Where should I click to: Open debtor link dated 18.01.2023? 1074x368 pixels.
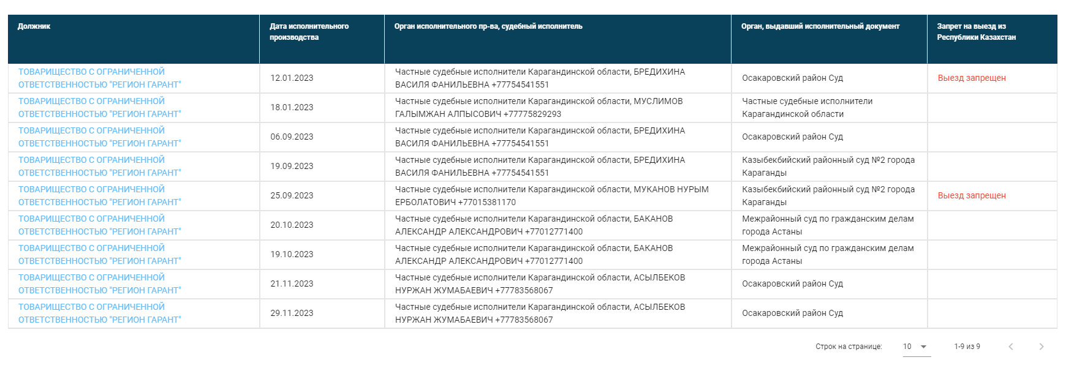pyautogui.click(x=99, y=108)
